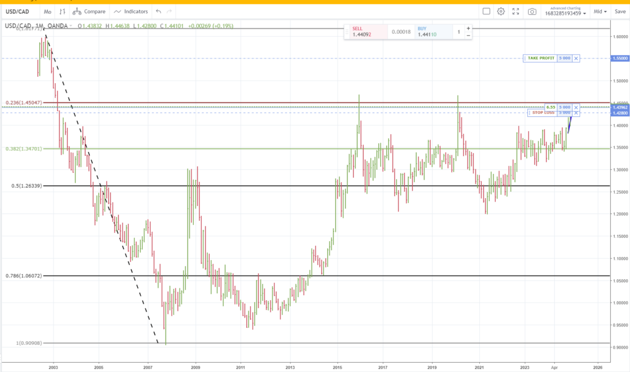Redo the last chart action

[170, 11]
